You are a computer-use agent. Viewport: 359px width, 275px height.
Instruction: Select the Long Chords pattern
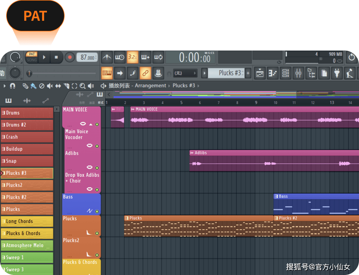(x=27, y=221)
